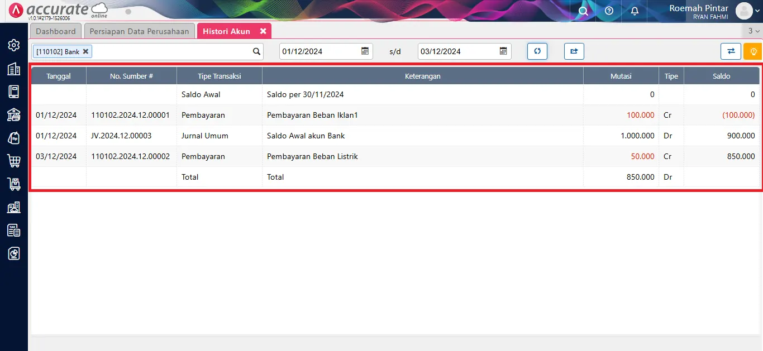763x351 pixels.
Task: Remove the [110102] Bank account chip
Action: pos(85,51)
